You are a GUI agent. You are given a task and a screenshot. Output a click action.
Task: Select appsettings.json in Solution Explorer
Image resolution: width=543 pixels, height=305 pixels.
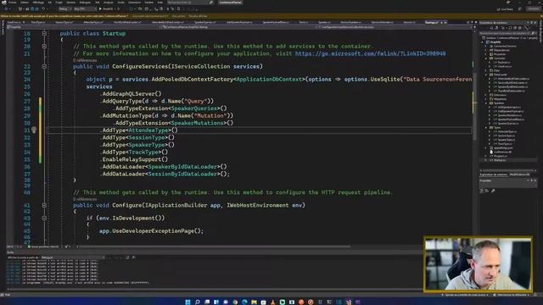[503, 147]
